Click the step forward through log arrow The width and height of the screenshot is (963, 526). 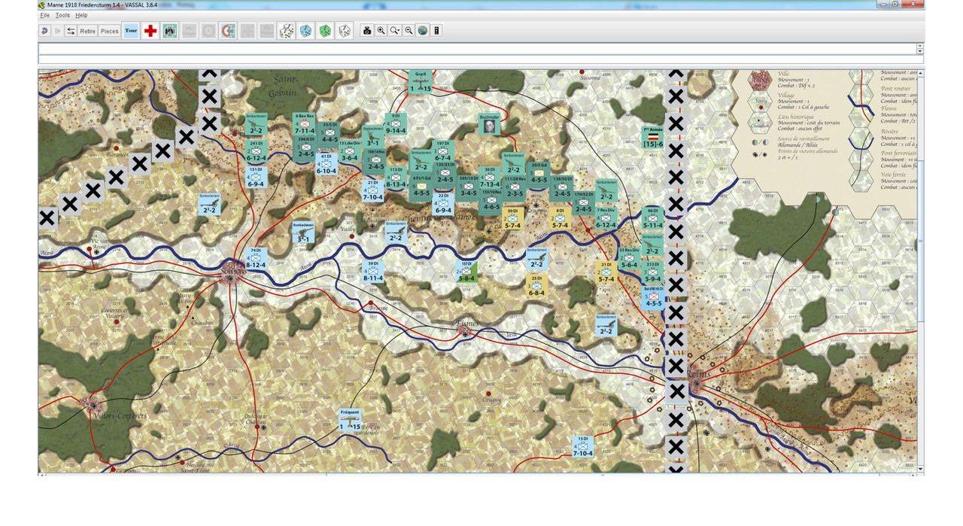click(58, 31)
